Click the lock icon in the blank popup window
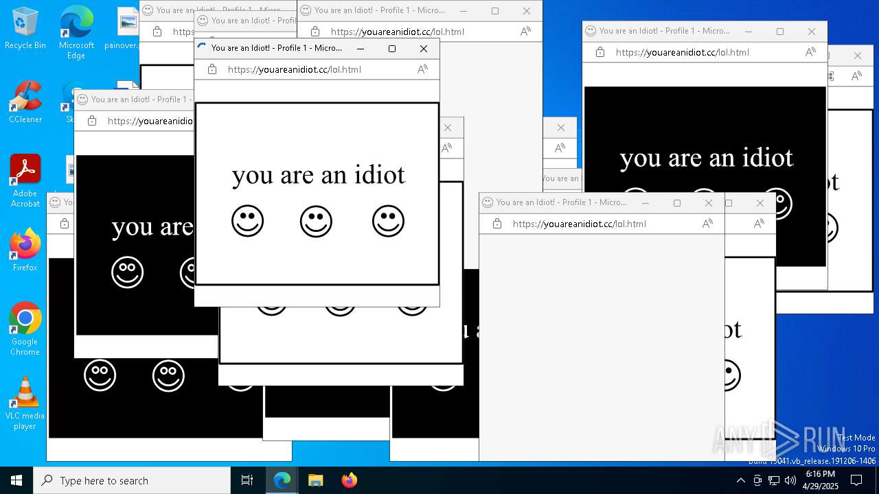Viewport: 879px width, 494px height. [x=497, y=224]
